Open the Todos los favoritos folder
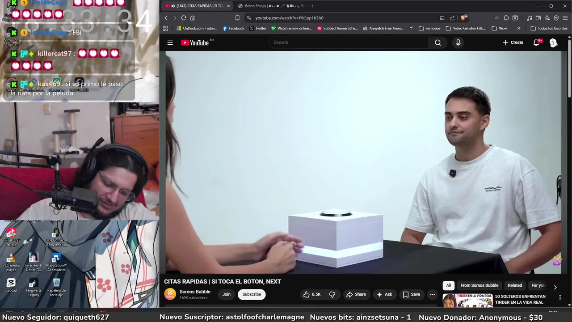The image size is (572, 322). pyautogui.click(x=549, y=28)
